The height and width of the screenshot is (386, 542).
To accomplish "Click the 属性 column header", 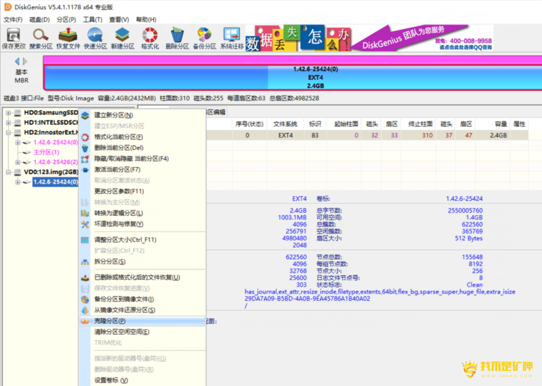I will (519, 124).
